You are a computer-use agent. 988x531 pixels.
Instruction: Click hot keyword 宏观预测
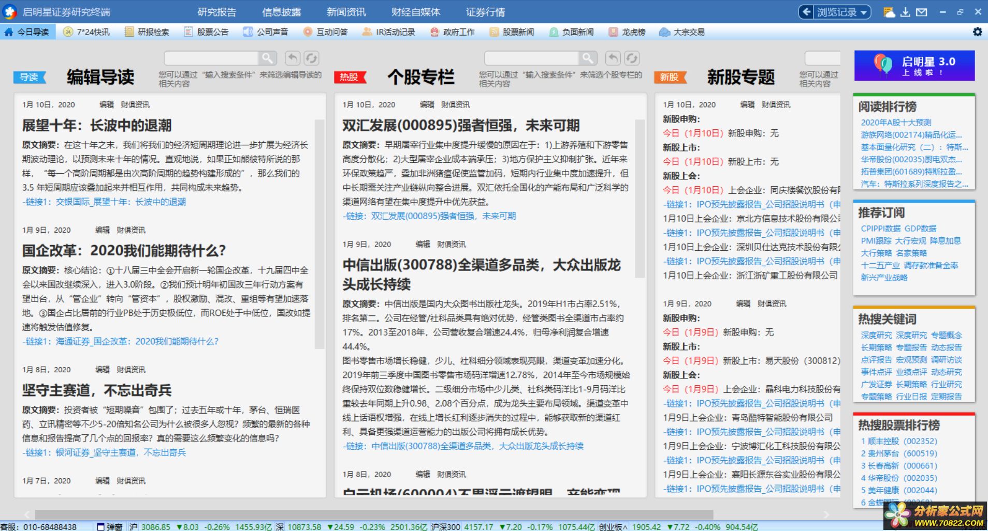[911, 360]
